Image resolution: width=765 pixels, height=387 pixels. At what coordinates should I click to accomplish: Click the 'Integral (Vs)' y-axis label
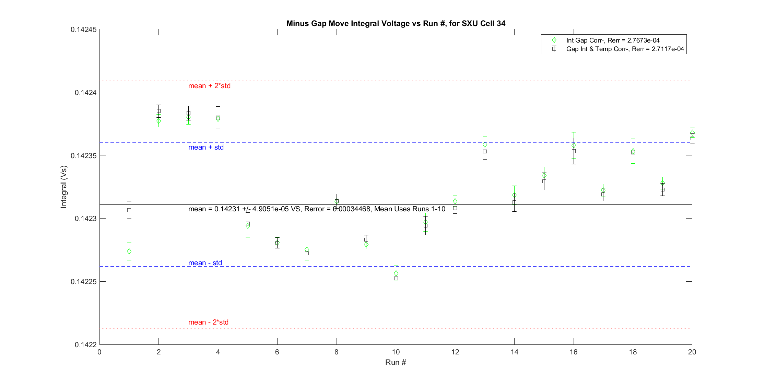[x=64, y=187]
